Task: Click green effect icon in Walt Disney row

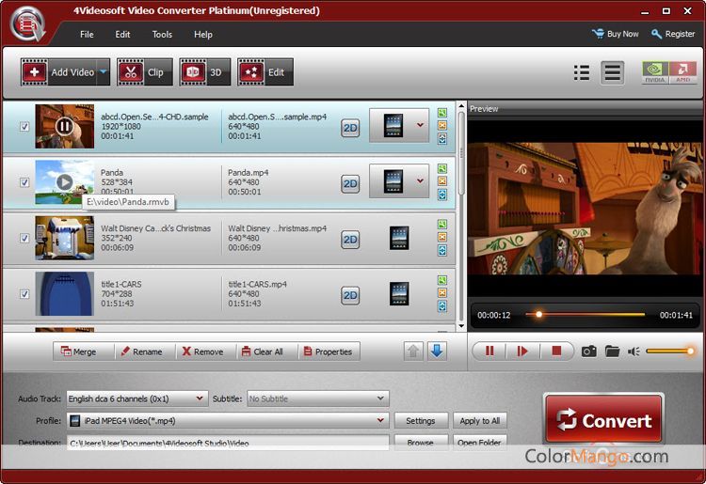Action: pyautogui.click(x=442, y=225)
